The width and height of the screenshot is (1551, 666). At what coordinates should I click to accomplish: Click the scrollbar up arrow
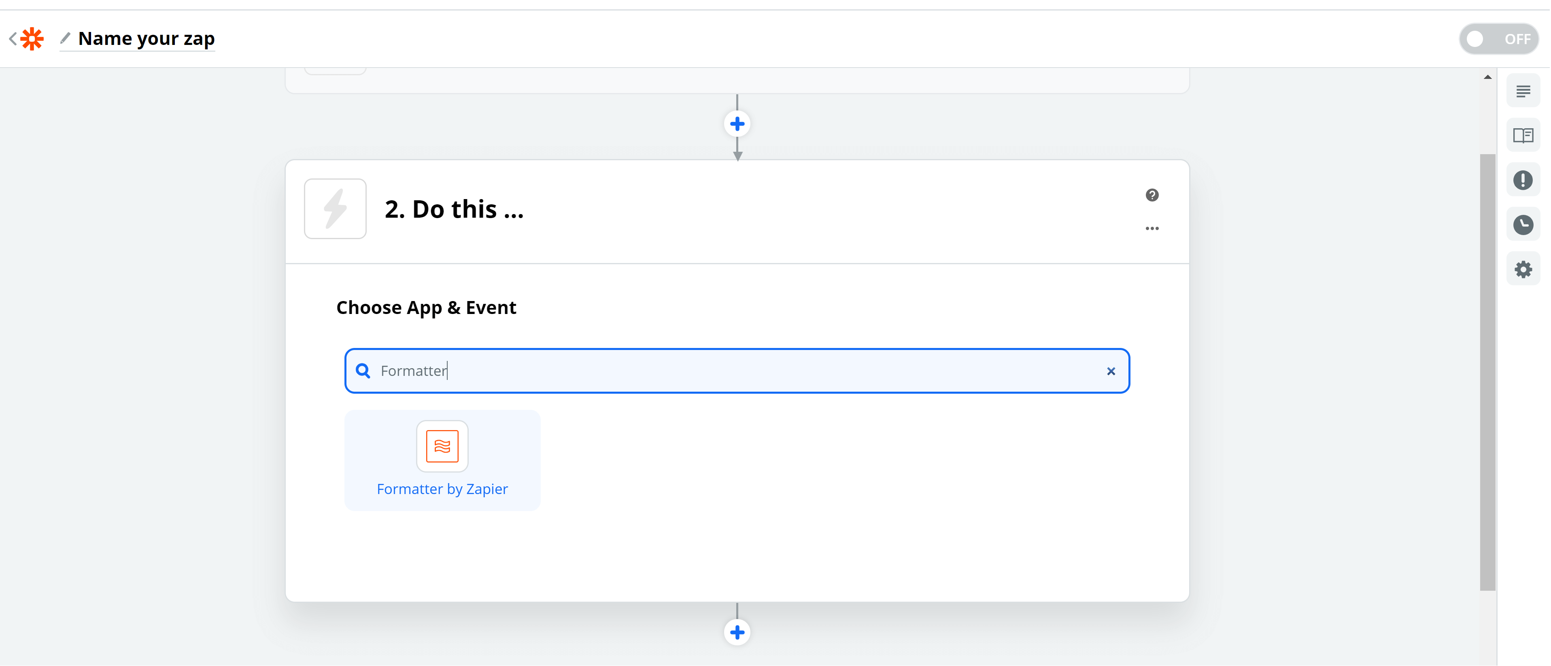(x=1487, y=77)
